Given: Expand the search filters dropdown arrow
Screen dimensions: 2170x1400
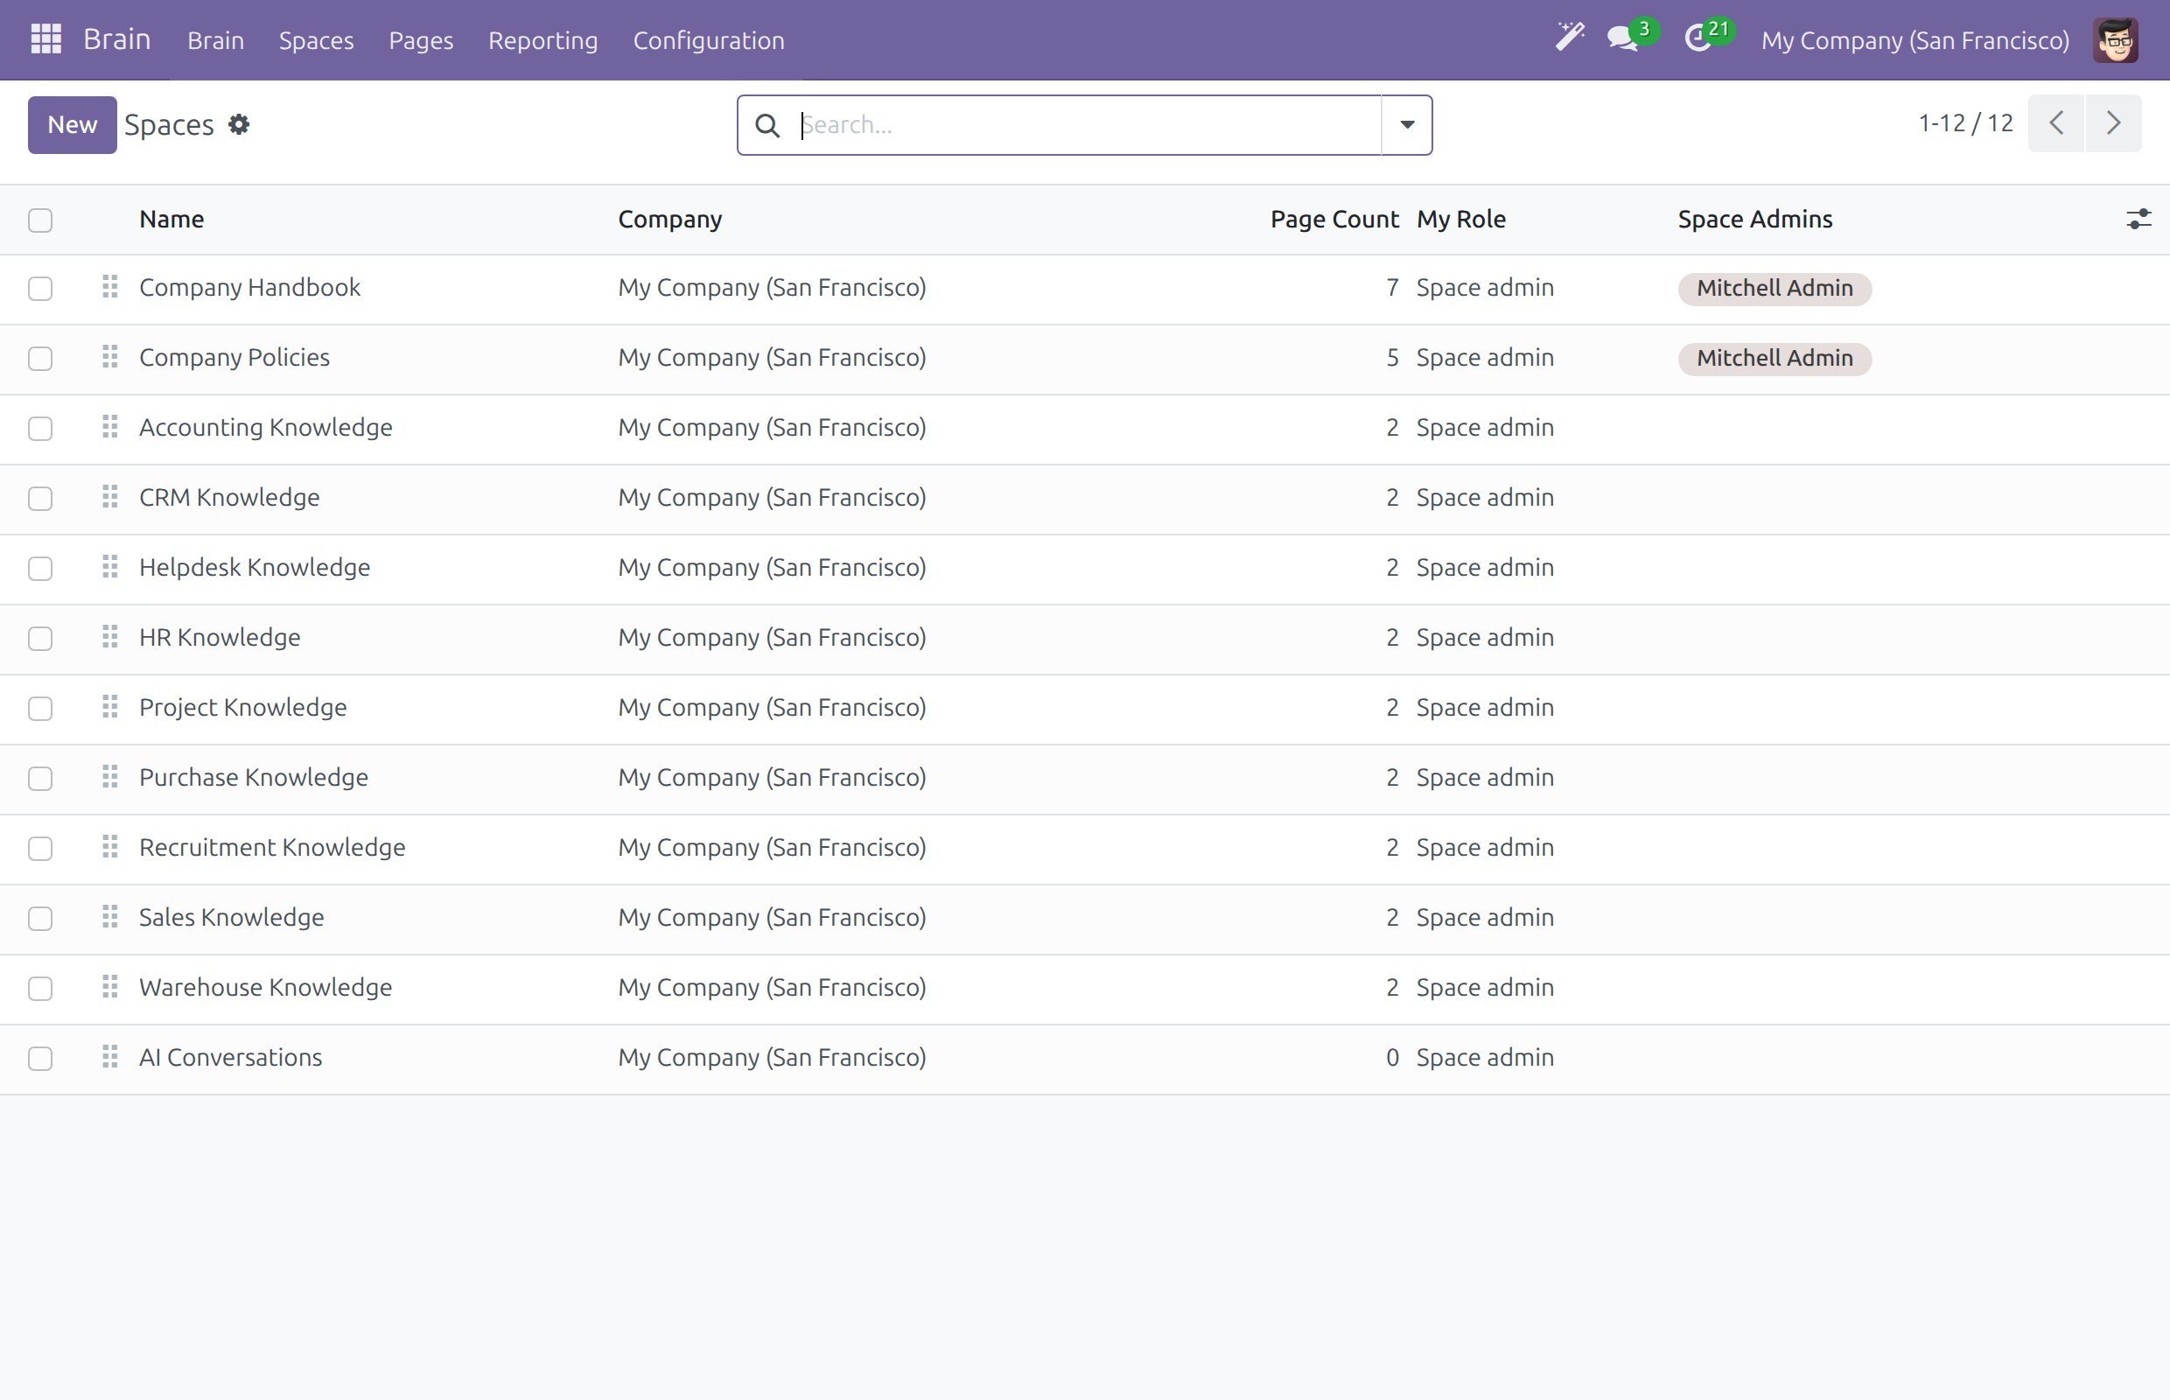Looking at the screenshot, I should coord(1406,125).
